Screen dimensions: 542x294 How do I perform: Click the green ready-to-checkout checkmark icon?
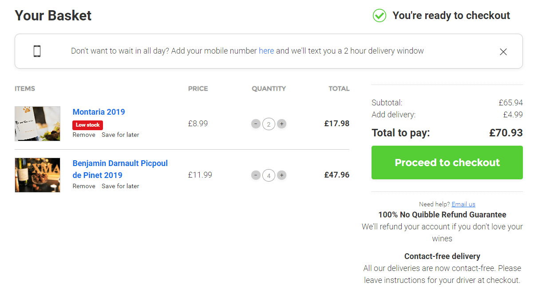coord(379,15)
